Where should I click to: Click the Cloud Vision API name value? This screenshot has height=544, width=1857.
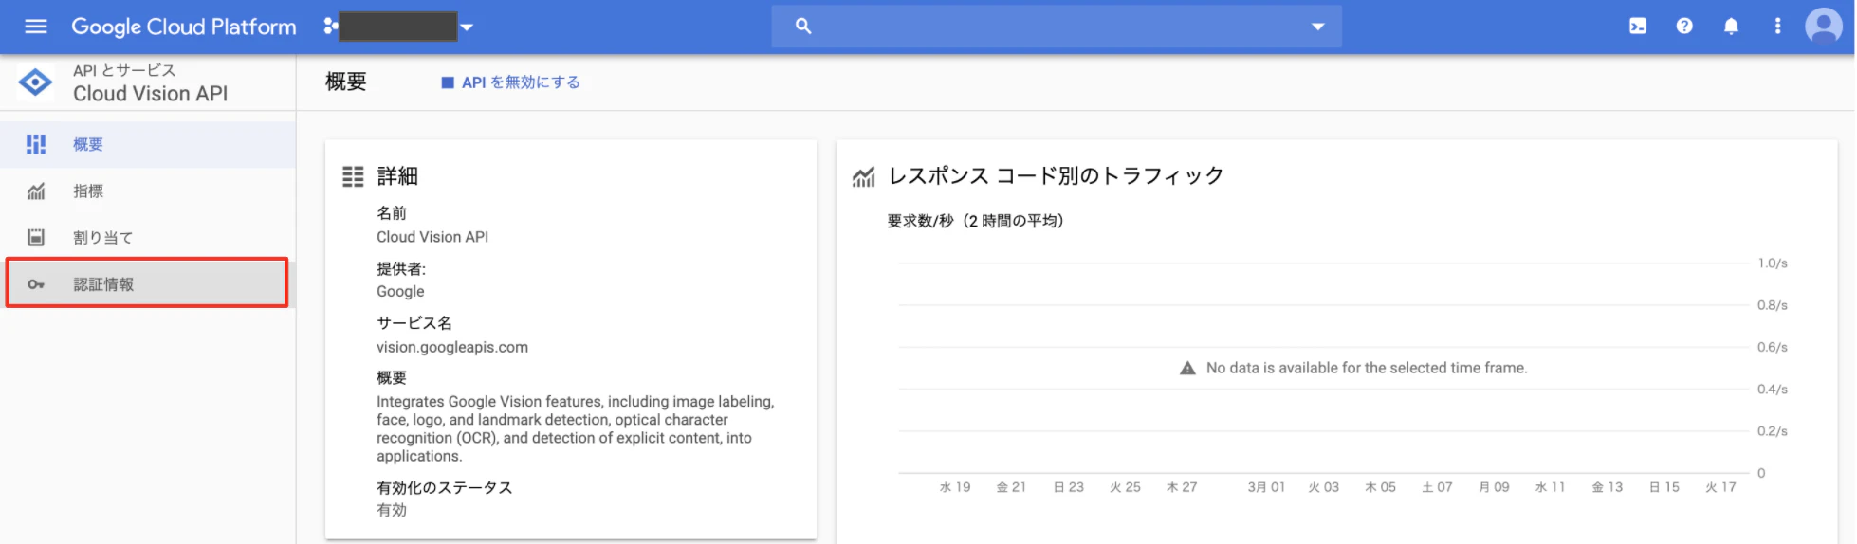(432, 237)
